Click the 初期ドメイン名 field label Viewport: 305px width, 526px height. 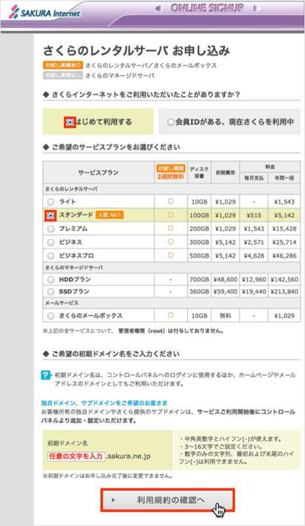68,443
